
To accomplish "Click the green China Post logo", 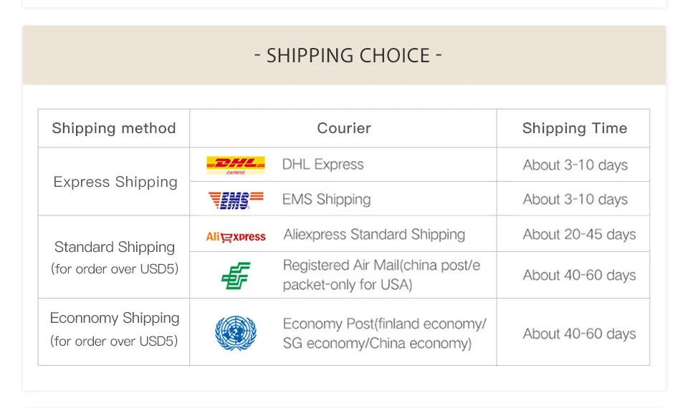I will coord(236,276).
